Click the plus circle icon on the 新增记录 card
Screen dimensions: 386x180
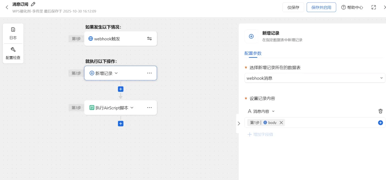pyautogui.click(x=92, y=73)
